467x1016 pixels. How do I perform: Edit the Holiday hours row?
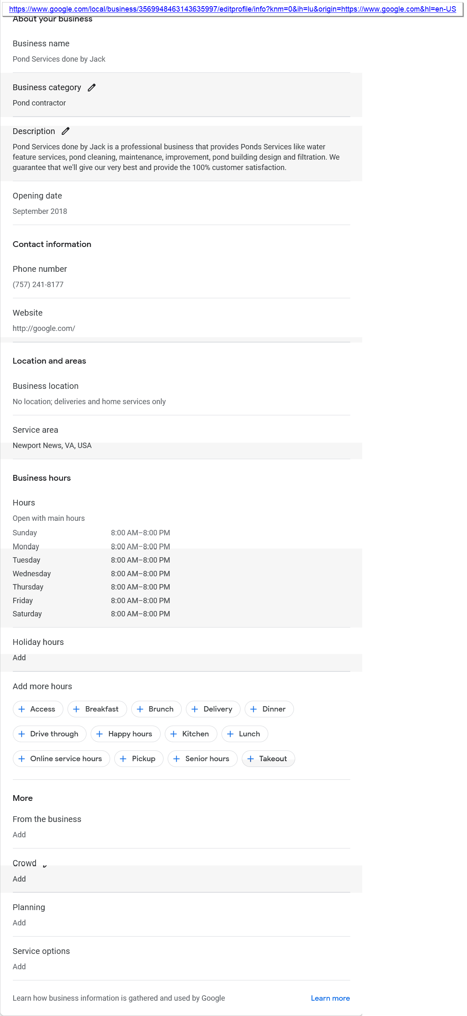pyautogui.click(x=181, y=649)
